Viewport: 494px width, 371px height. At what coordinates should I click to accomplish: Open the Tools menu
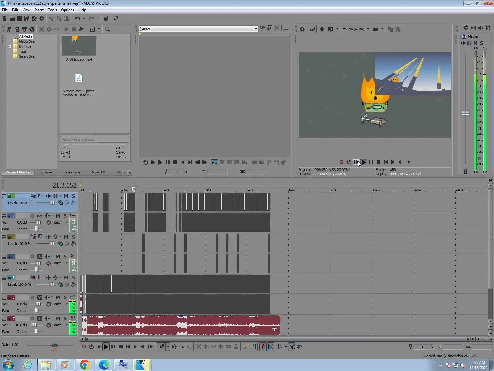[52, 10]
